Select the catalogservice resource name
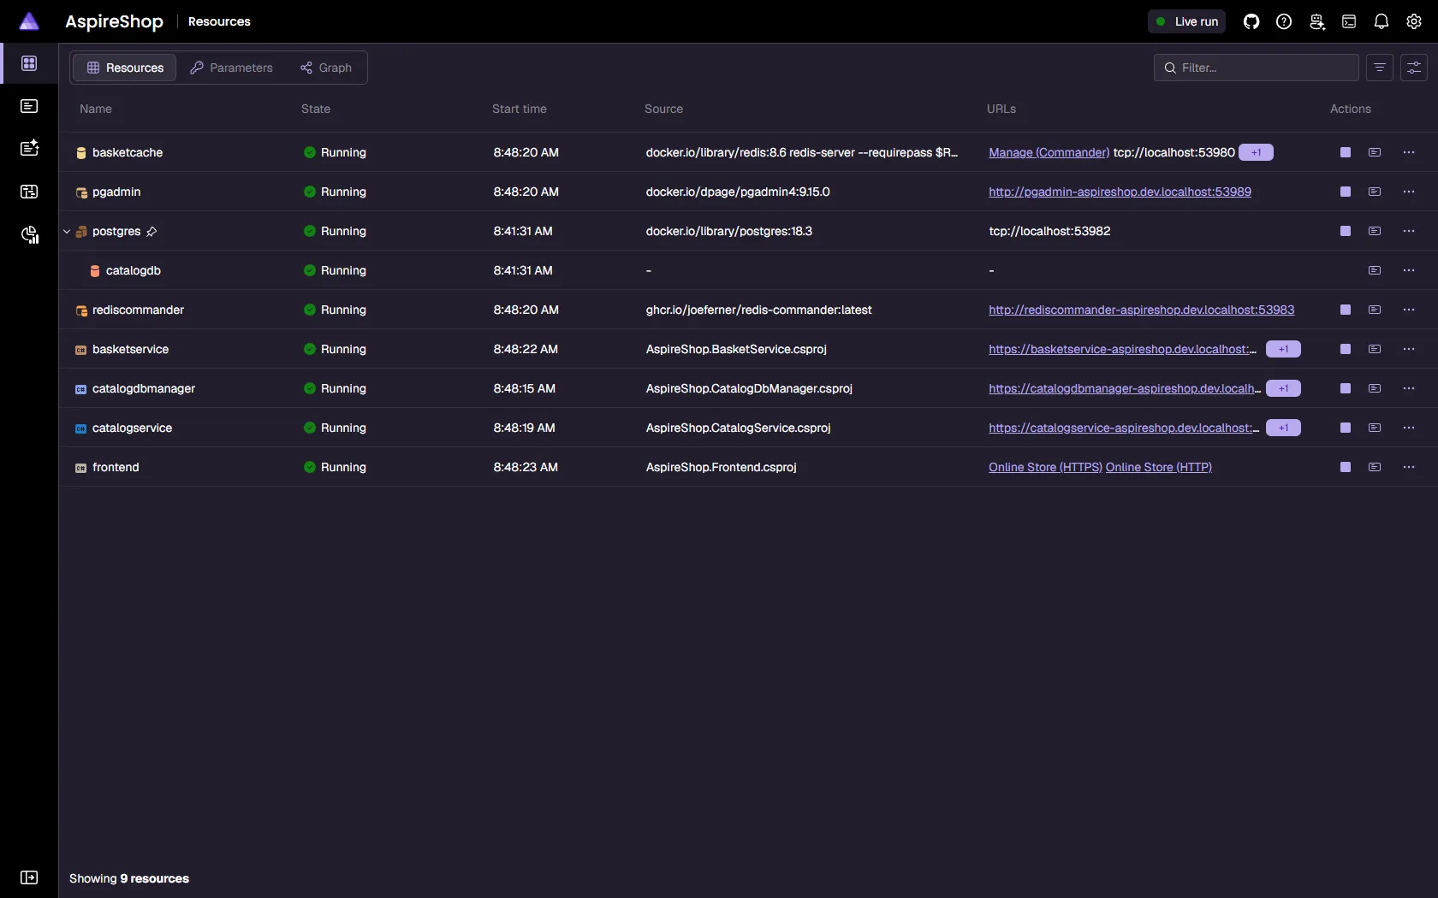Image resolution: width=1438 pixels, height=898 pixels. point(132,428)
